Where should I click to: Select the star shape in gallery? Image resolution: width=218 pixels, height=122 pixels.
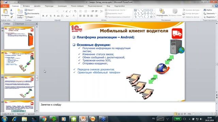(151, 17)
